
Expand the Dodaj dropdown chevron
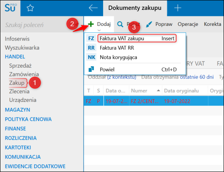tap(99, 30)
